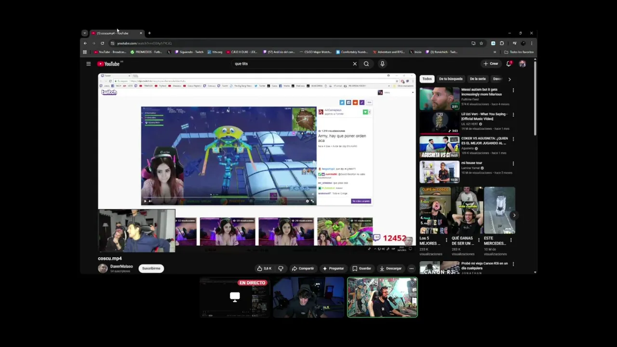The height and width of the screenshot is (347, 617).
Task: Open options for Lil Uzi Vert video
Action: (x=513, y=115)
